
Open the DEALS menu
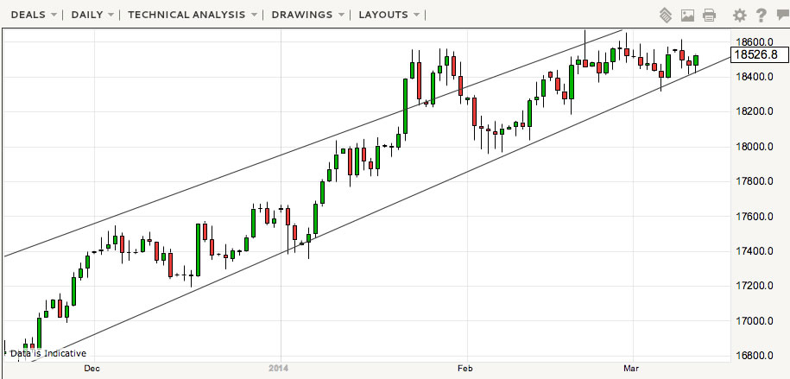pyautogui.click(x=27, y=15)
